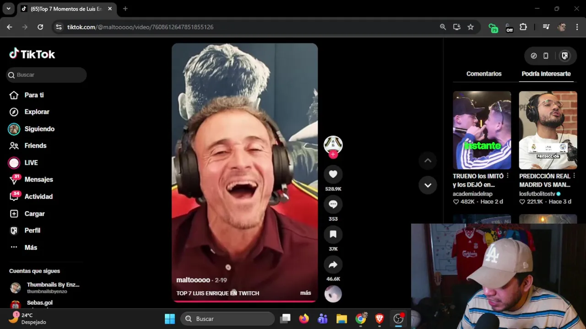The height and width of the screenshot is (329, 586).
Task: Open the Para ti home feed
Action: pyautogui.click(x=27, y=95)
